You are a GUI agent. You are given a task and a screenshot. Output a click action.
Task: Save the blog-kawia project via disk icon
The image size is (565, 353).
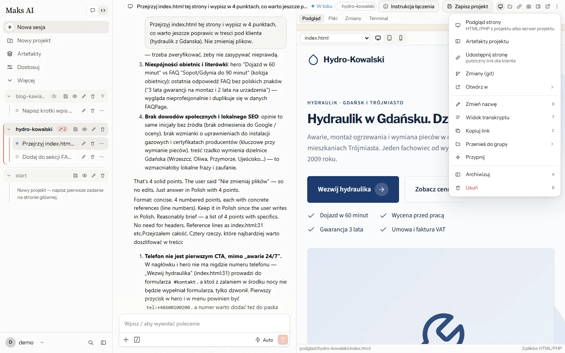66,96
